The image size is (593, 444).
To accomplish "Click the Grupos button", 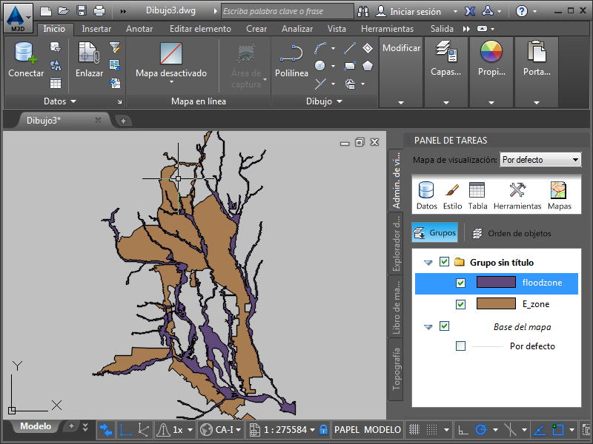I will tap(435, 232).
